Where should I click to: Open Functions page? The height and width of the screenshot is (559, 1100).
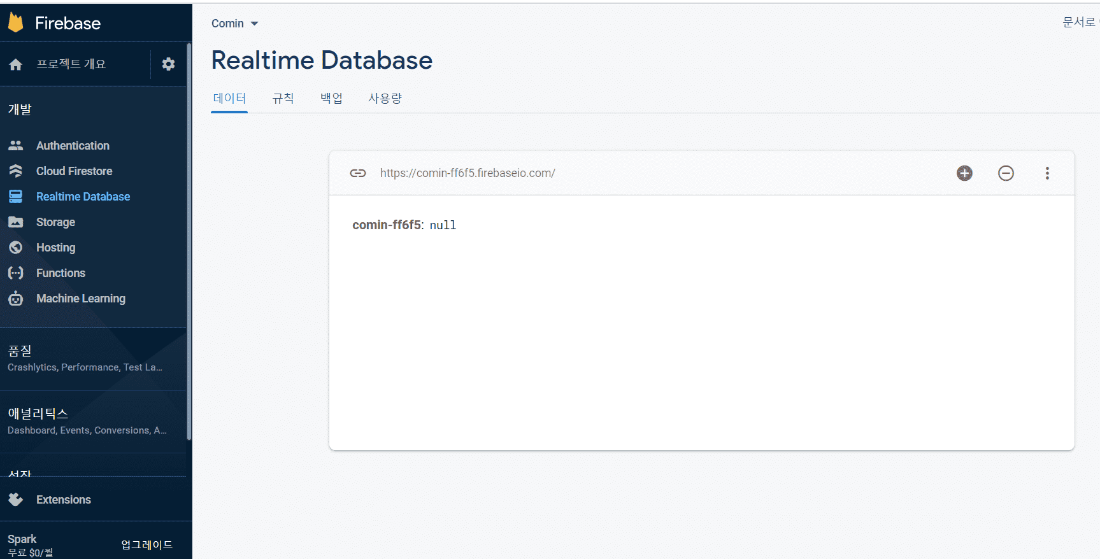(x=61, y=273)
